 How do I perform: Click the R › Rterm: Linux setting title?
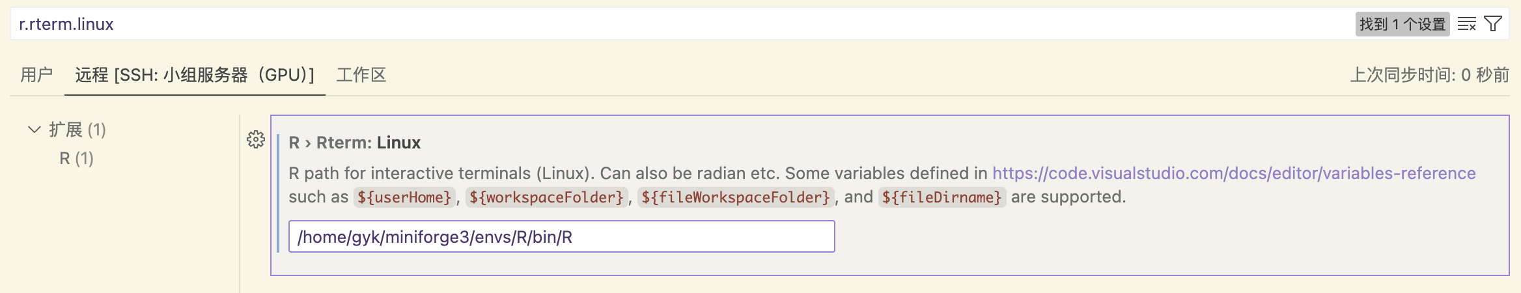(x=355, y=143)
